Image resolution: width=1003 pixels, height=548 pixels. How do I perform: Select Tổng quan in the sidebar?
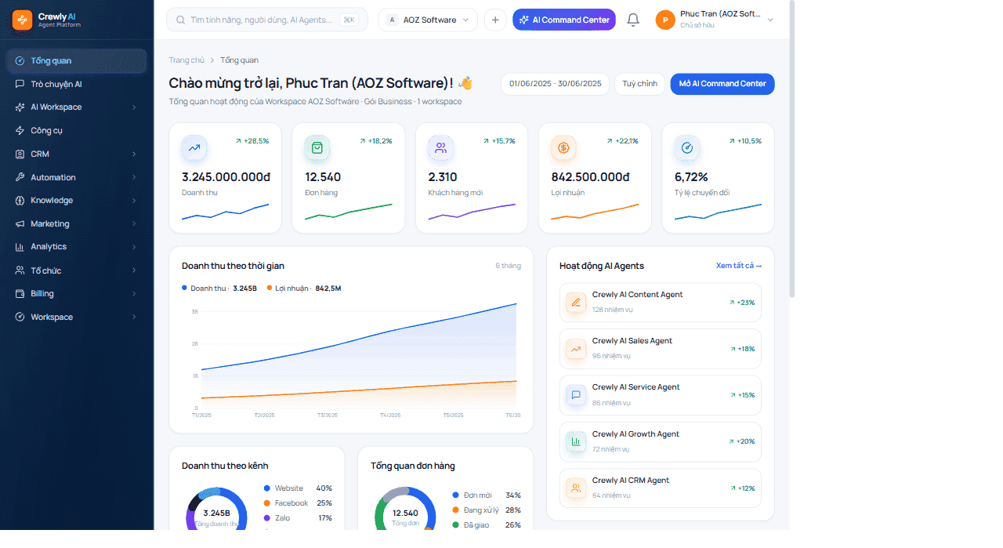[x=76, y=61]
